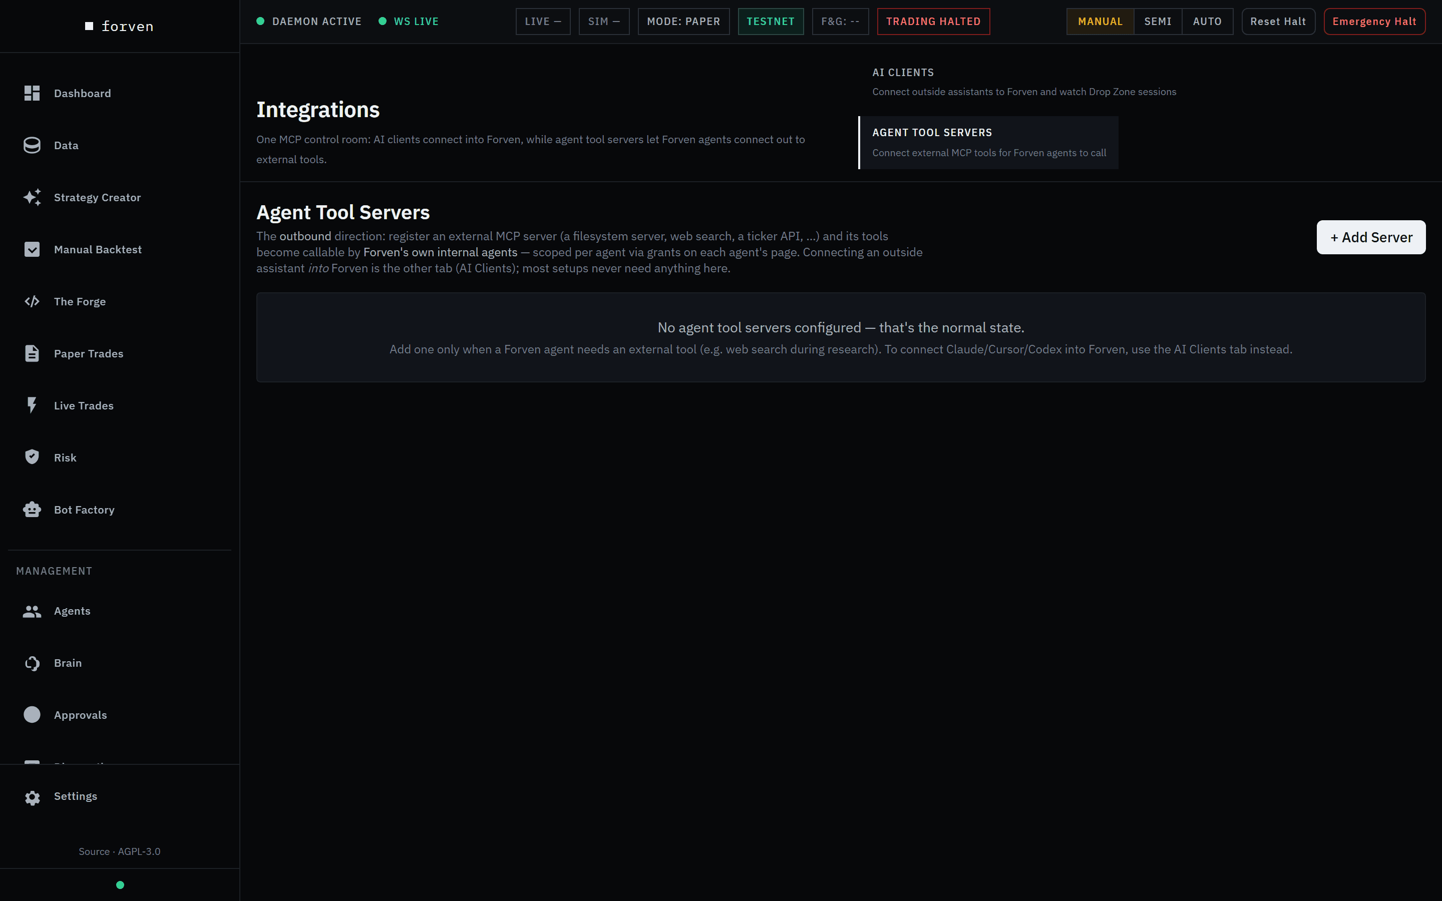Screen dimensions: 1442x901
Task: Trigger the Emergency Halt button
Action: 1375,22
